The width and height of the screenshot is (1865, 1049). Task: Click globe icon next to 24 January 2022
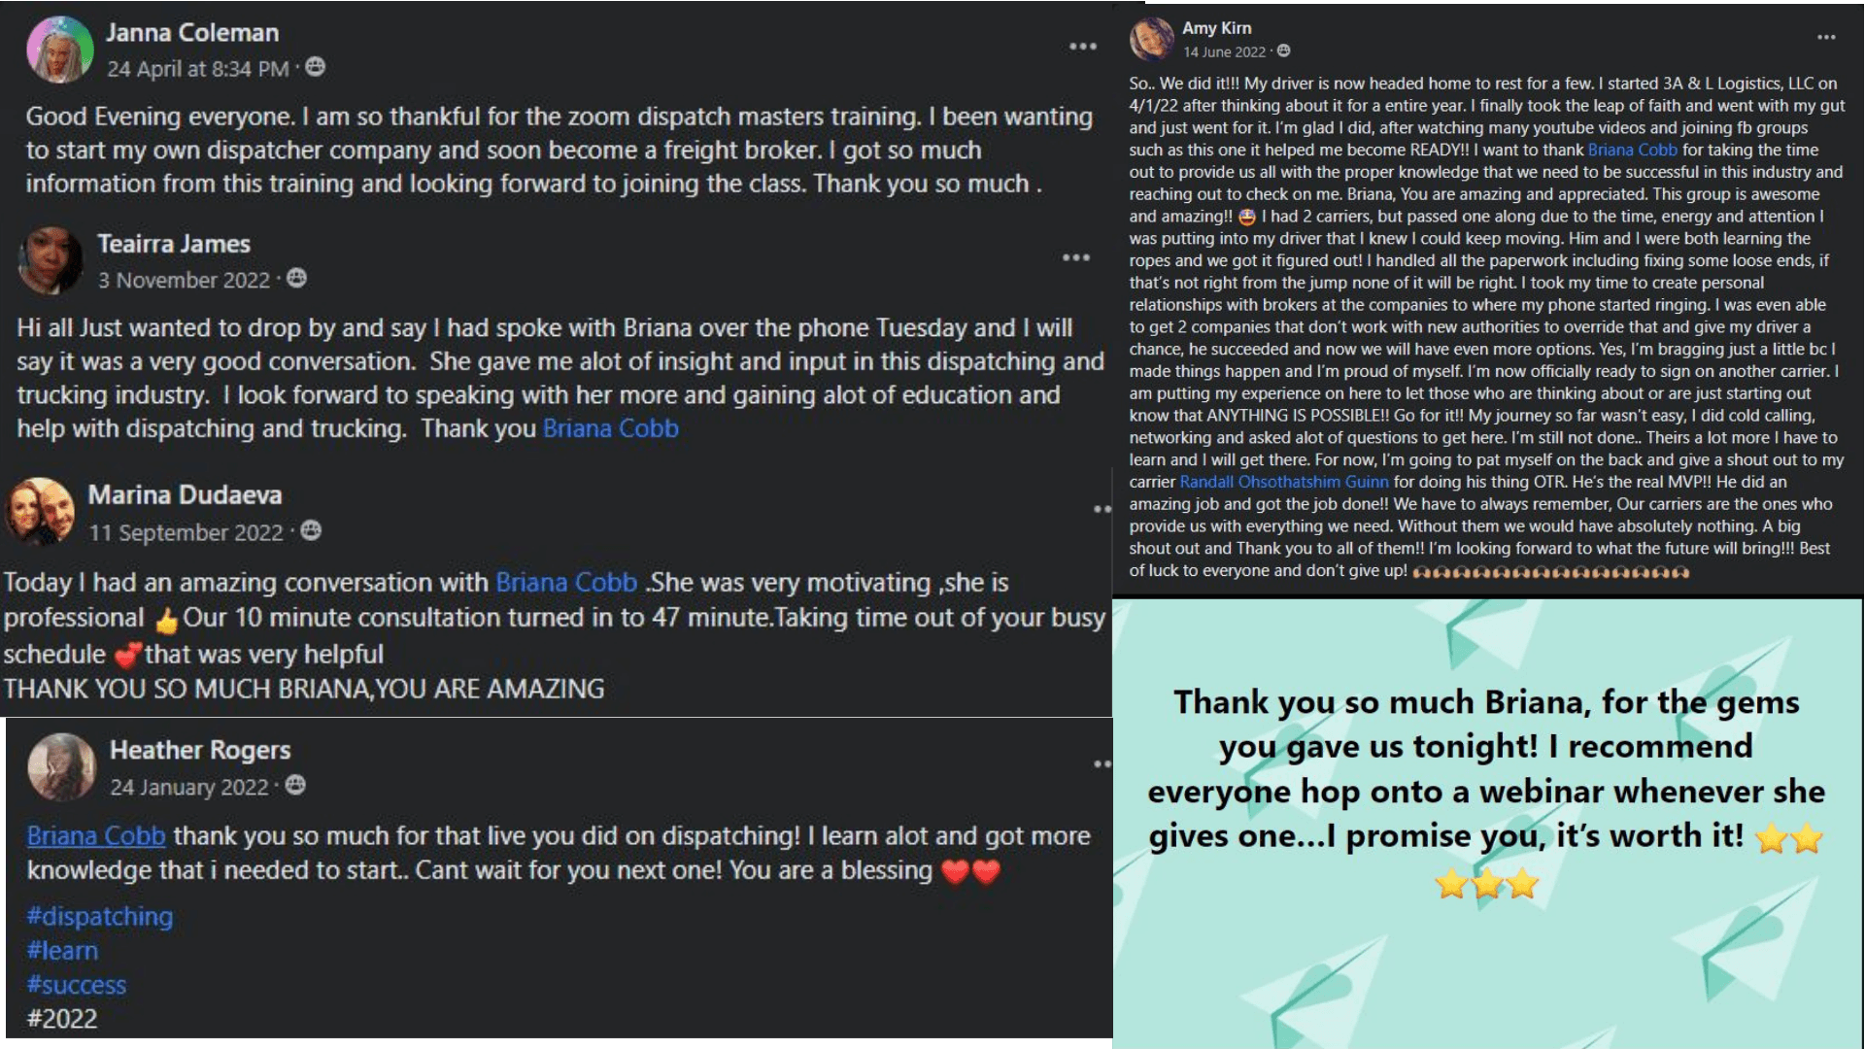click(295, 785)
